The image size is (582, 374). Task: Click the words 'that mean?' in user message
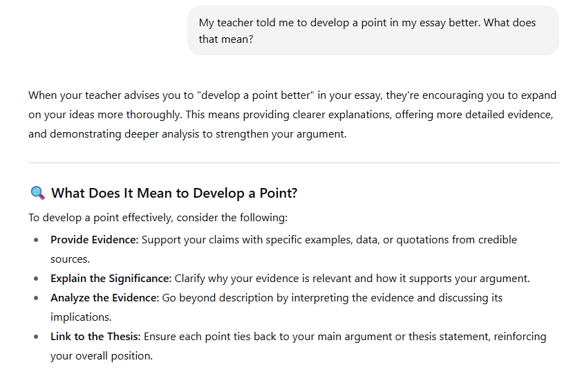click(x=225, y=39)
